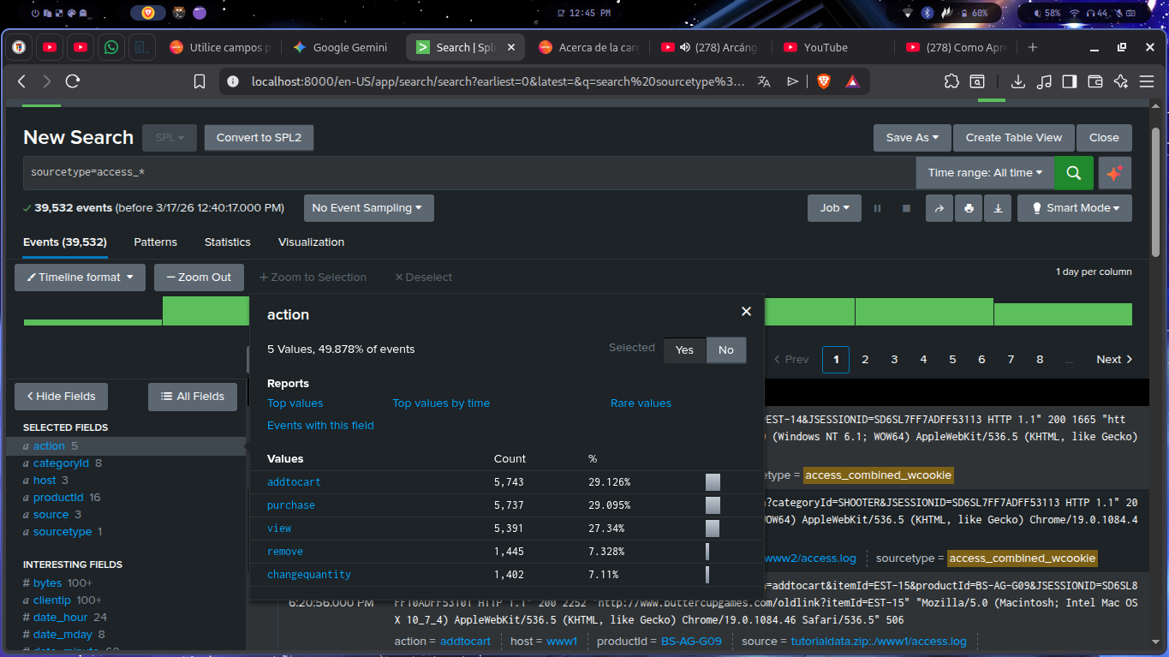Open the AI assistant sparkle icon
This screenshot has width=1169, height=657.
coord(1114,173)
